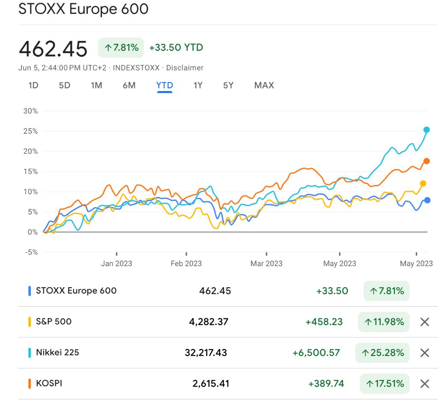Show the 1M chart range
Viewport: 438px width, 400px height.
tap(97, 85)
